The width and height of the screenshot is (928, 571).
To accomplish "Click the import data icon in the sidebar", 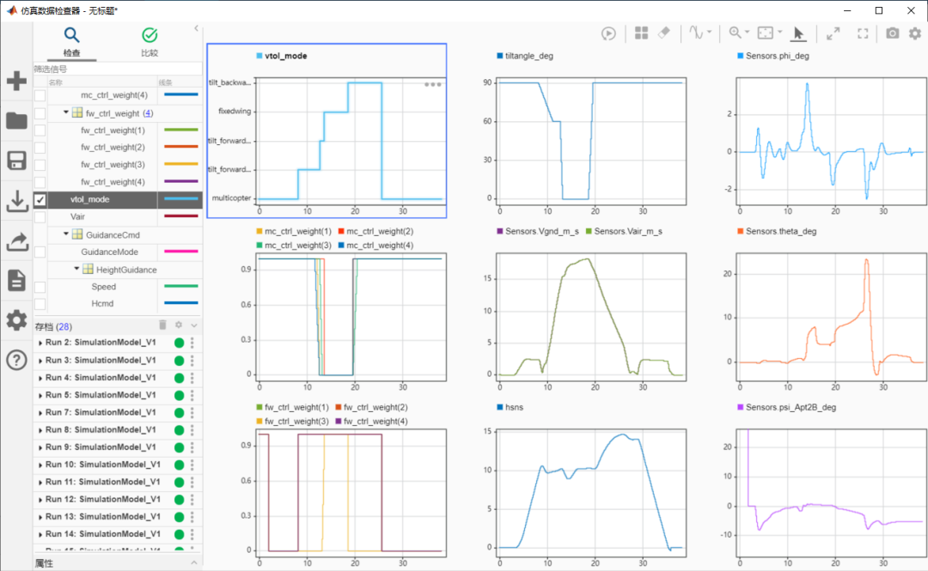I will (16, 201).
